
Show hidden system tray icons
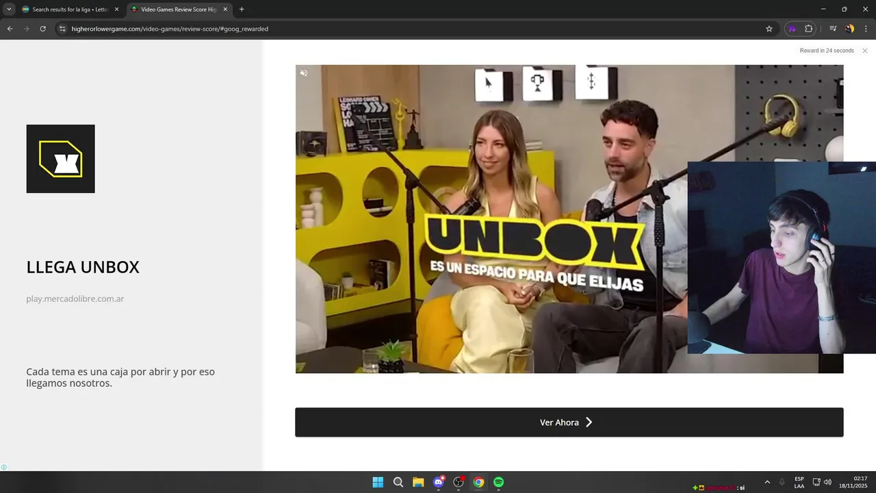pos(767,482)
